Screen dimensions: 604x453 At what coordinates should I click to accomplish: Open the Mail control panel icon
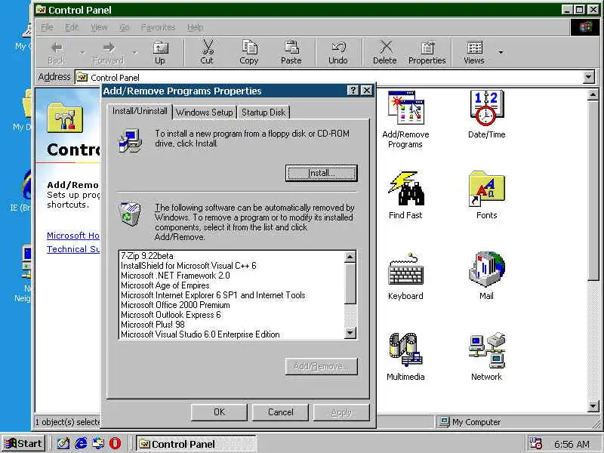(486, 276)
